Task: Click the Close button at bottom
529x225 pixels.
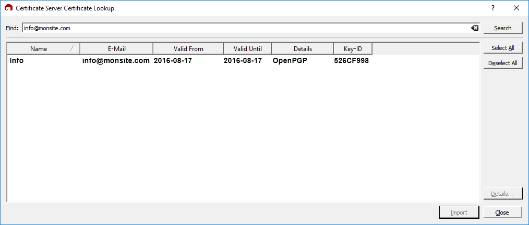Action: 503,213
